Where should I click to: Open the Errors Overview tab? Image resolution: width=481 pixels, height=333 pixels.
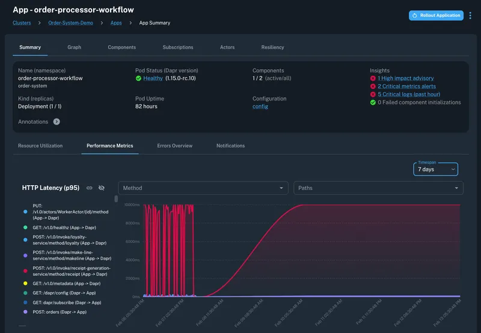pyautogui.click(x=174, y=145)
